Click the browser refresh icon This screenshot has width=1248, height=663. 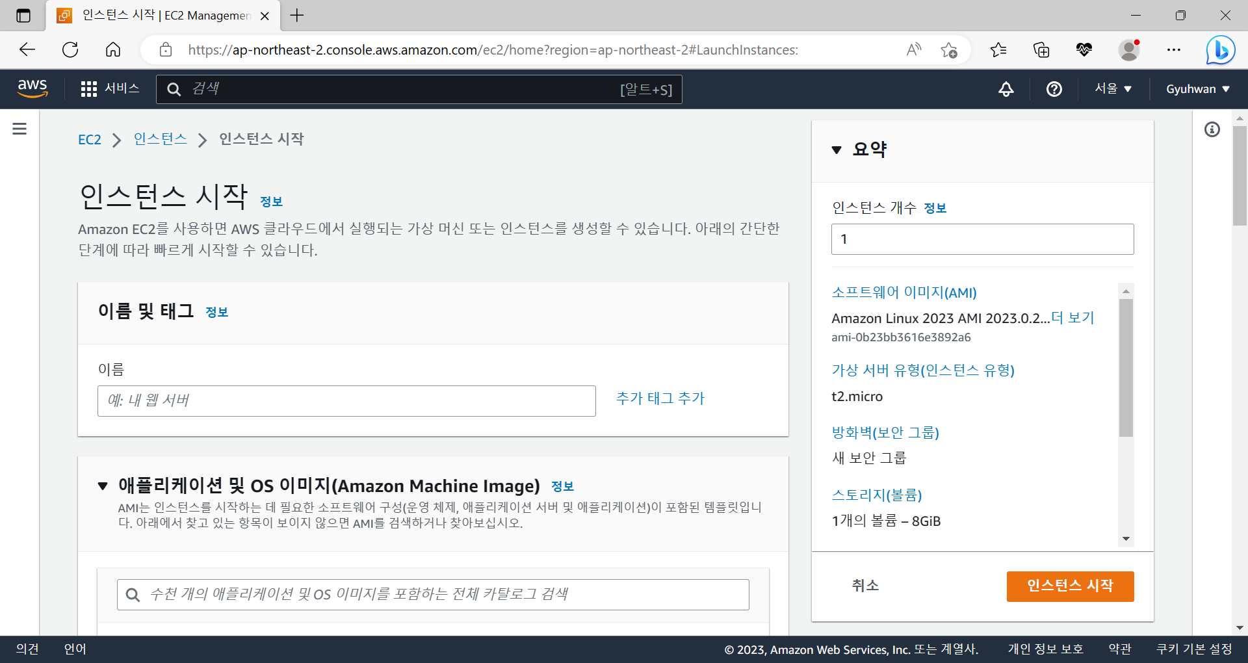coord(70,49)
